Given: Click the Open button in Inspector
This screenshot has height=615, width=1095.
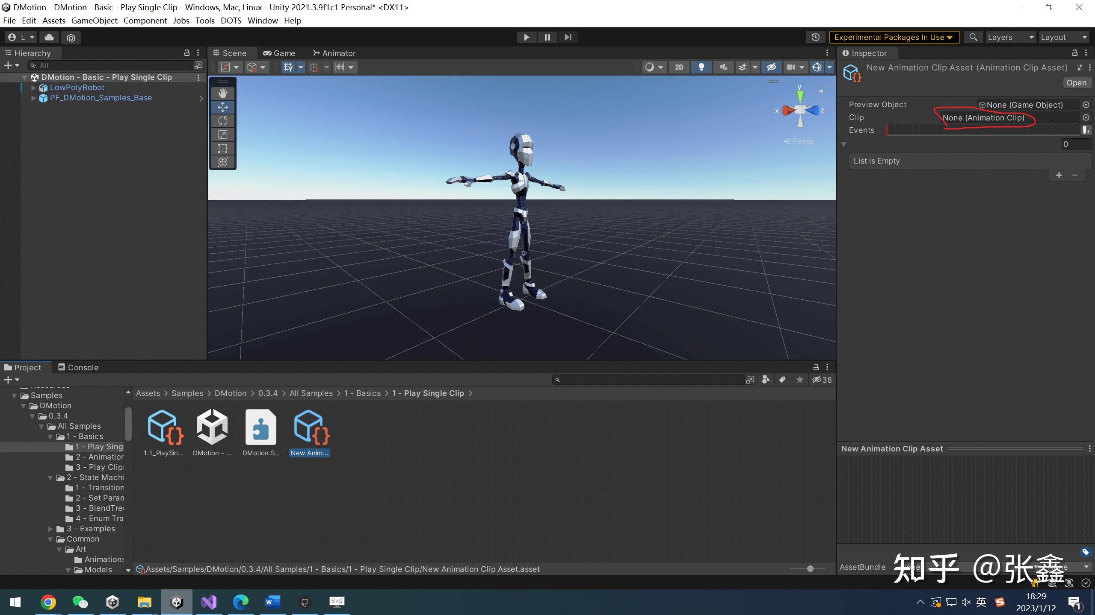Looking at the screenshot, I should pyautogui.click(x=1076, y=83).
